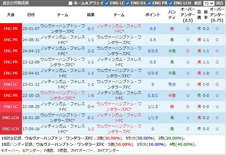The image size is (226, 155).
Task: Click the red away team on 25-01-07
Action: click(x=119, y=29)
